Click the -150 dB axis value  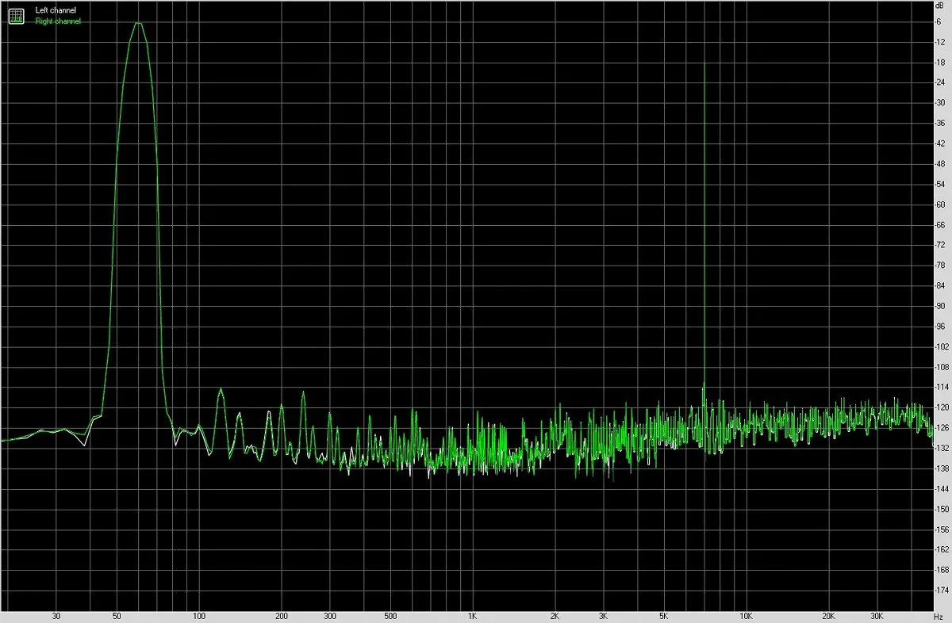(942, 510)
